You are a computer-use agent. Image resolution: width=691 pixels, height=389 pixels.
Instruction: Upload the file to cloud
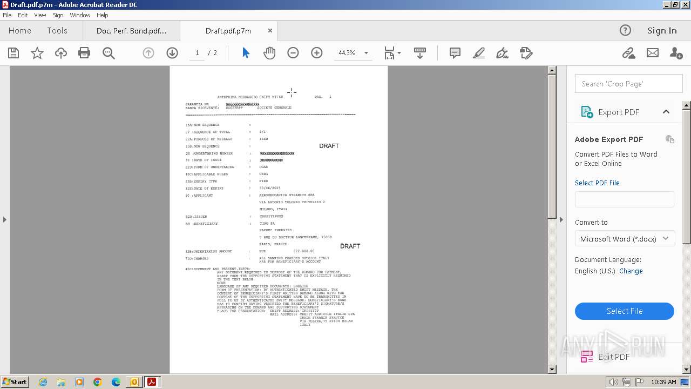pyautogui.click(x=61, y=53)
